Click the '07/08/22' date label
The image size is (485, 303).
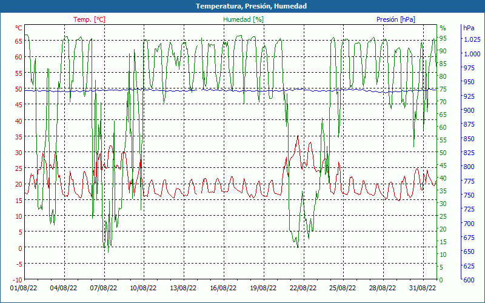click(x=104, y=288)
